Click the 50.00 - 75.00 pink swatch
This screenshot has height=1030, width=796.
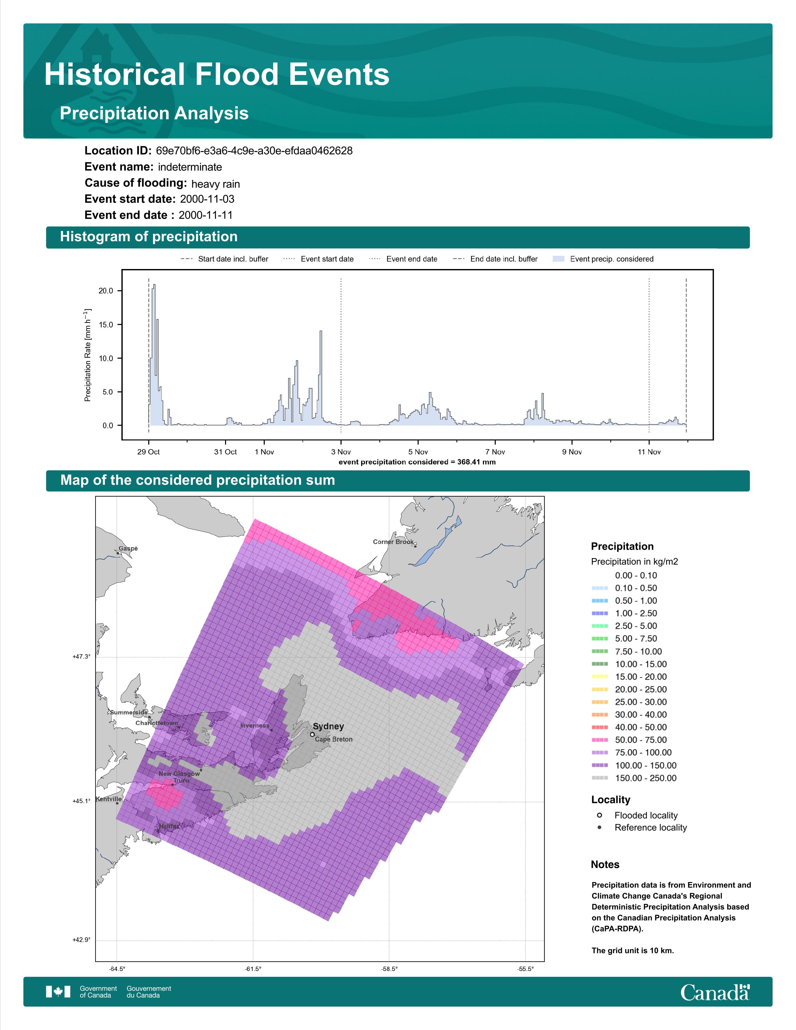599,740
